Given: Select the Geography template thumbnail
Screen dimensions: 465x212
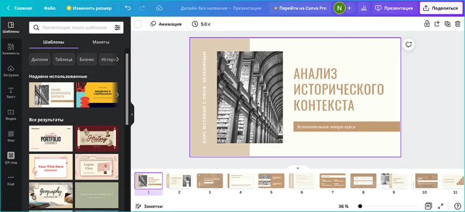Looking at the screenshot, I should click(51, 195).
